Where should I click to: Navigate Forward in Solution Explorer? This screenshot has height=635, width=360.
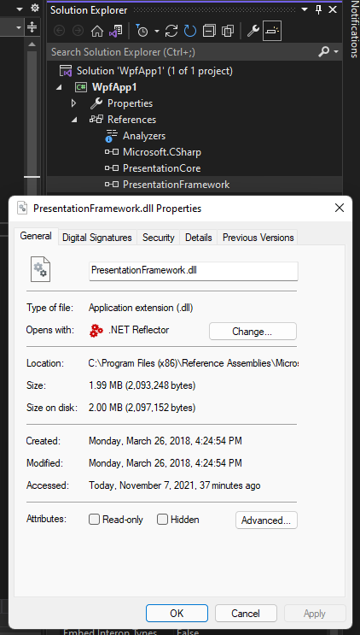tap(78, 31)
